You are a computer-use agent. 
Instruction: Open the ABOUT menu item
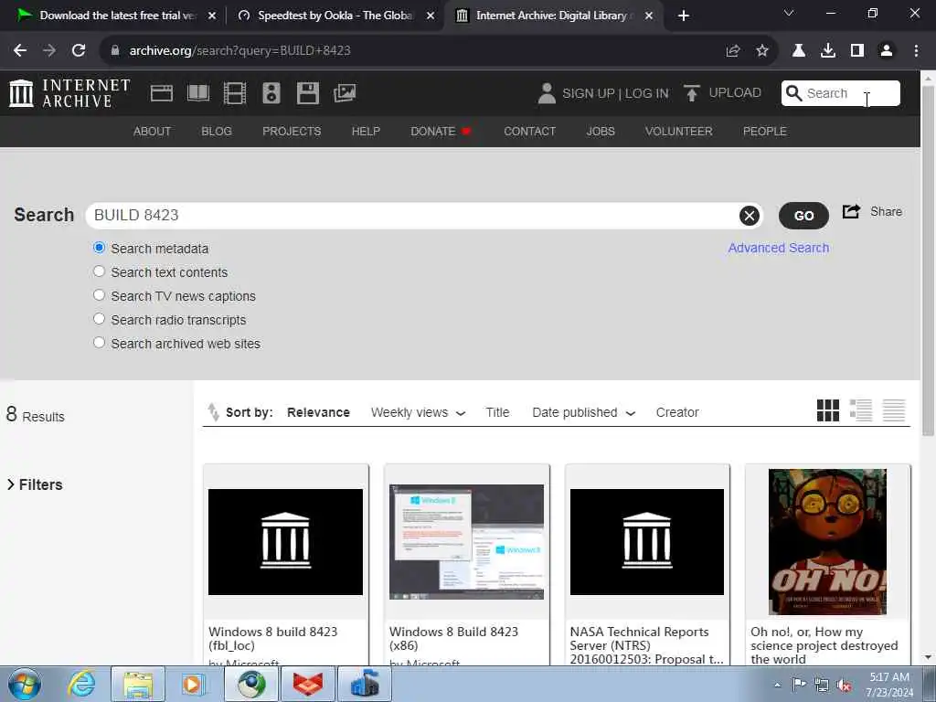click(x=153, y=132)
